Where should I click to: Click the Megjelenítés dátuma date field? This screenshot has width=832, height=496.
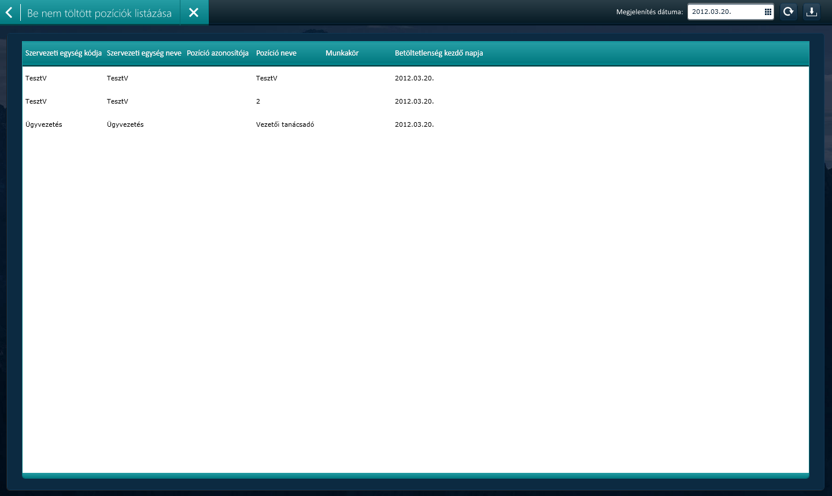click(726, 12)
